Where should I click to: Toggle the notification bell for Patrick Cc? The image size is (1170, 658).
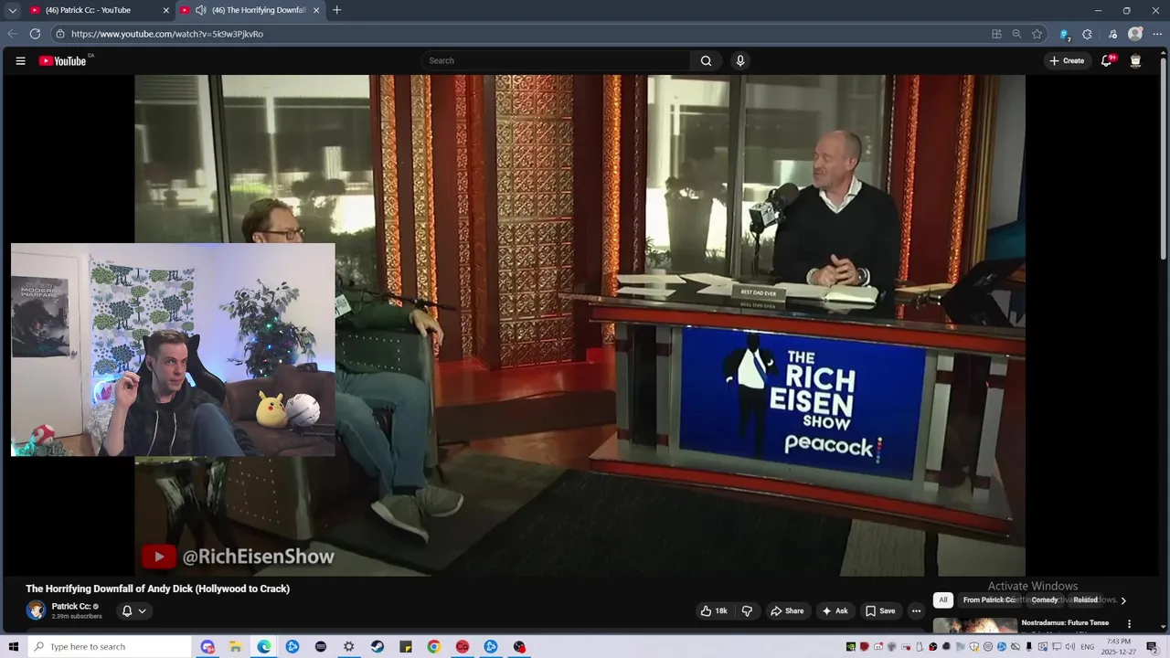[127, 610]
